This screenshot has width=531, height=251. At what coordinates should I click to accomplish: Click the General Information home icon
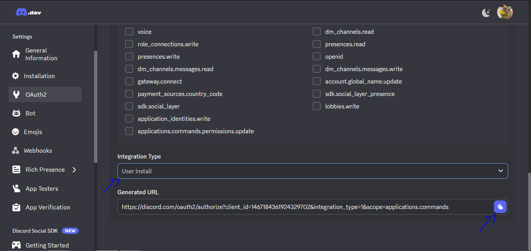click(16, 54)
